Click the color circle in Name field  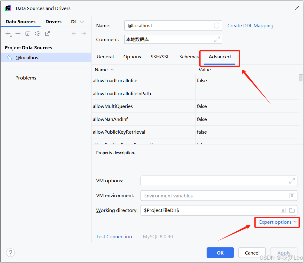pyautogui.click(x=216, y=26)
